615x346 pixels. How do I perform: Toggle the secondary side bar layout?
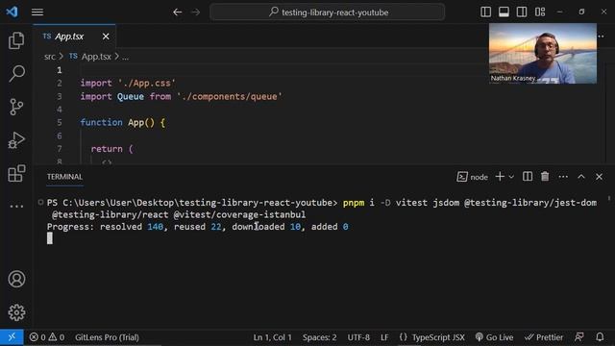pos(522,12)
